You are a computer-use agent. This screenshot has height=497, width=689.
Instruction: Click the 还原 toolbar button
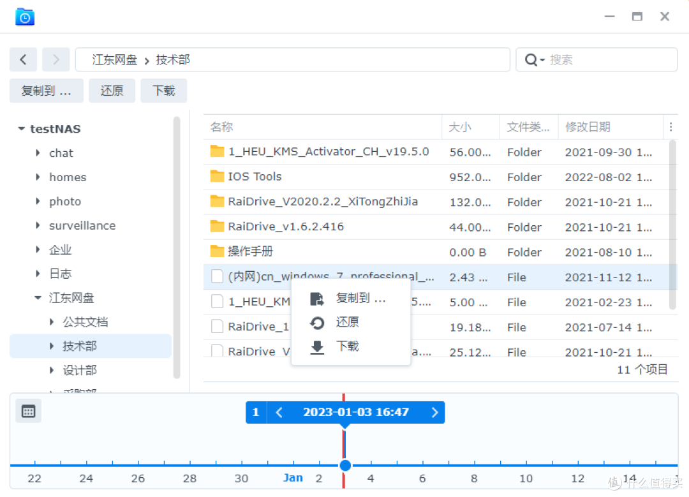coord(112,91)
